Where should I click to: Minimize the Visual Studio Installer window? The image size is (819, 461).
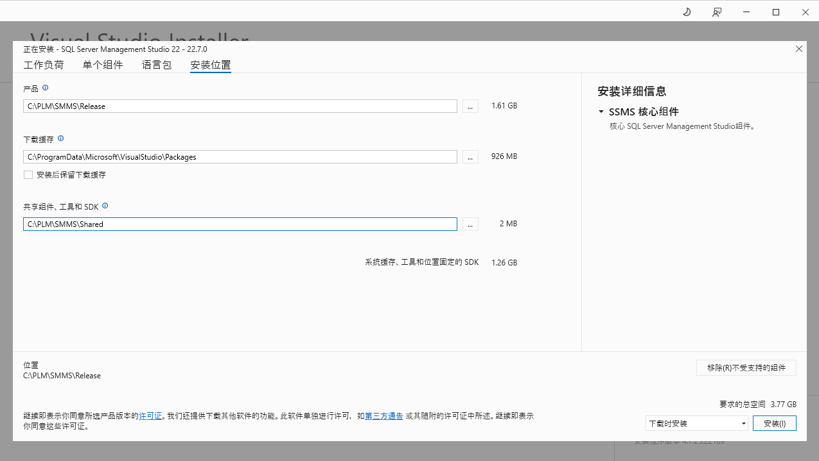point(746,12)
